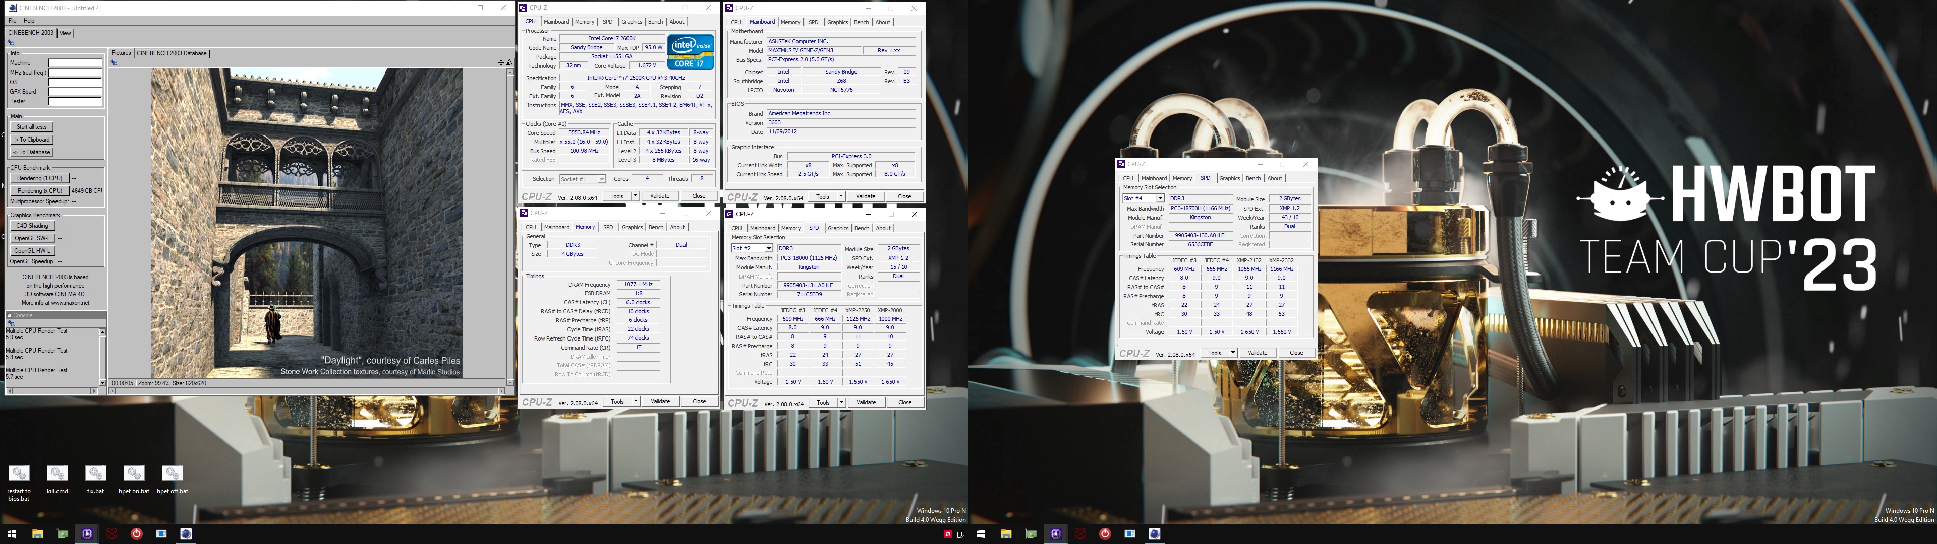This screenshot has height=544, width=1937.
Task: Start the OpenGL SW-L benchmark
Action: coord(32,238)
